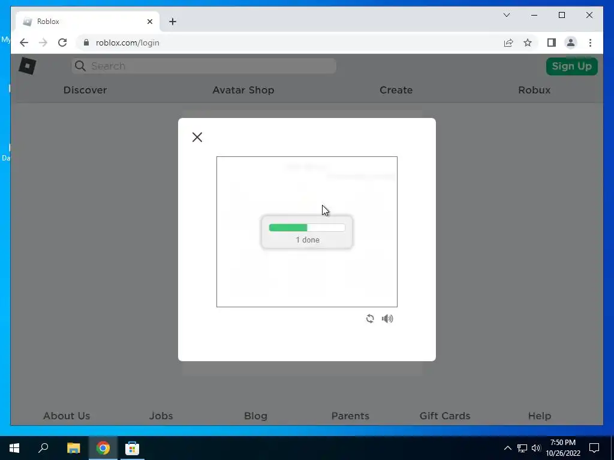Focus the Roblox Search field
614x460 pixels.
204,66
